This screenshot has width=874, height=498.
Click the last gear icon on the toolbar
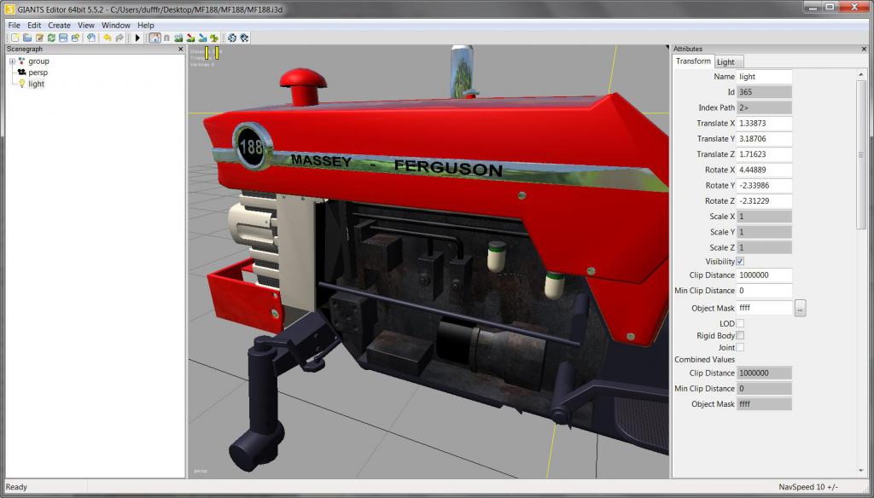pyautogui.click(x=244, y=38)
